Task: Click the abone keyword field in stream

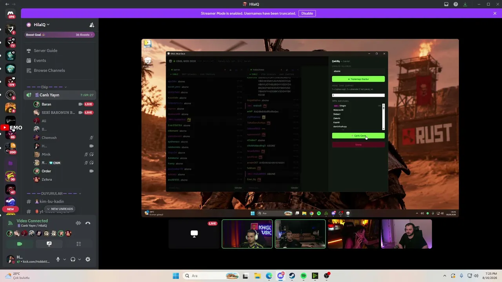Action: 358,71
